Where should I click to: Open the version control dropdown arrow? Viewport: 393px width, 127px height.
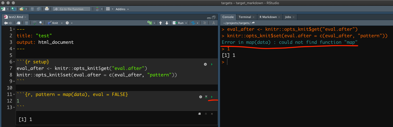tap(102, 9)
